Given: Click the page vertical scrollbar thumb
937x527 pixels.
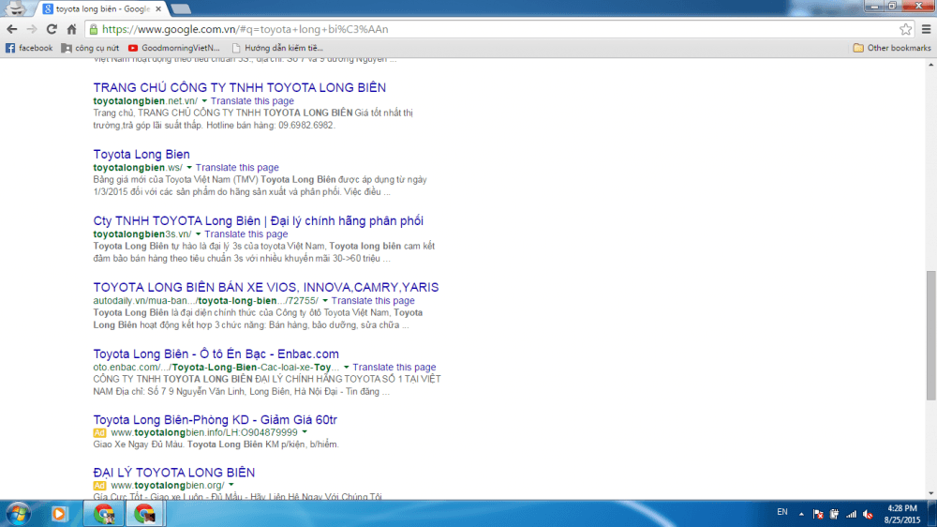Looking at the screenshot, I should (931, 335).
